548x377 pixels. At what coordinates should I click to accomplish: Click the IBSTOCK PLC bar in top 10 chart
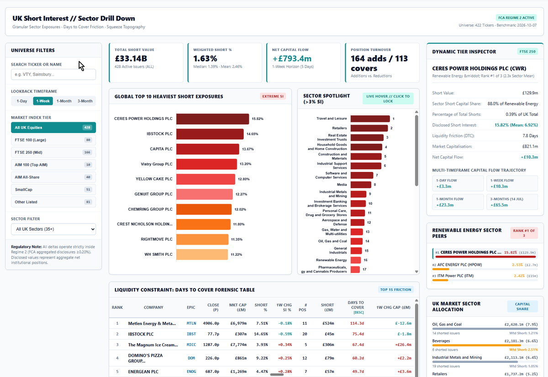pos(210,134)
